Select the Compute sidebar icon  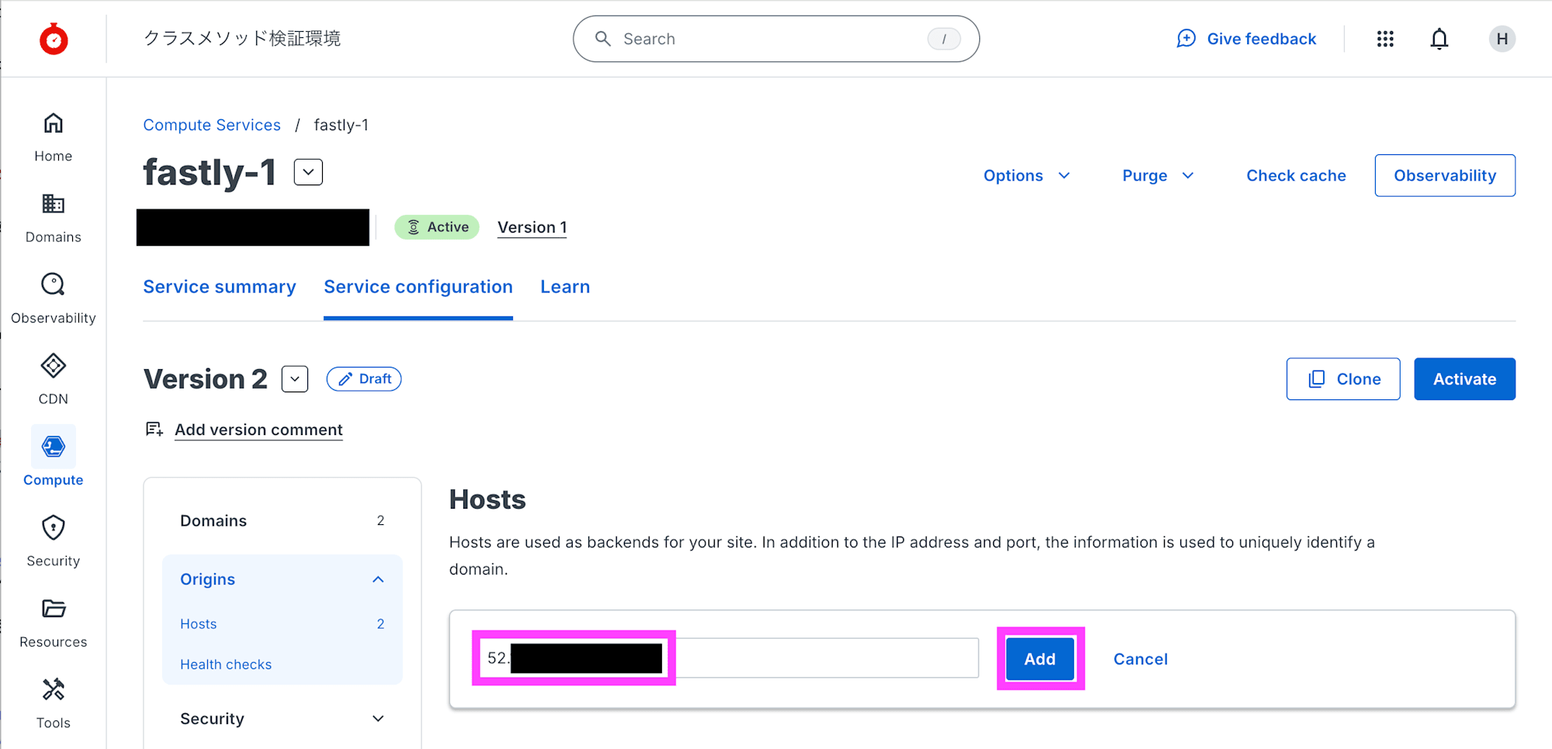(x=54, y=447)
